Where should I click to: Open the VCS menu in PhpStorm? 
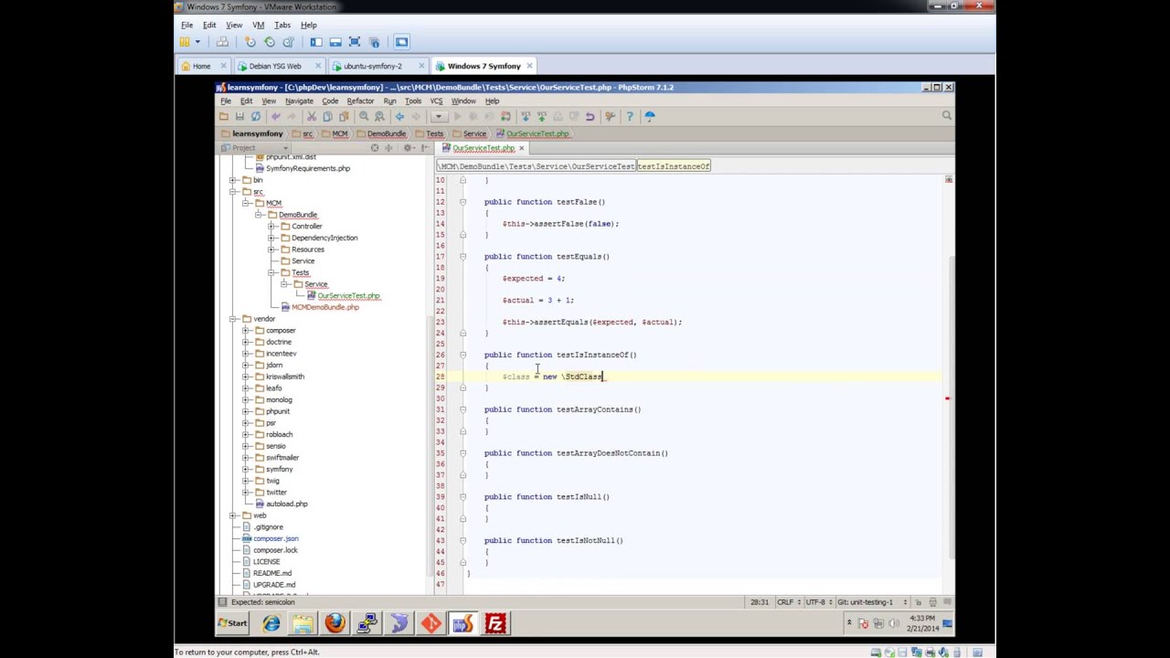click(x=436, y=101)
